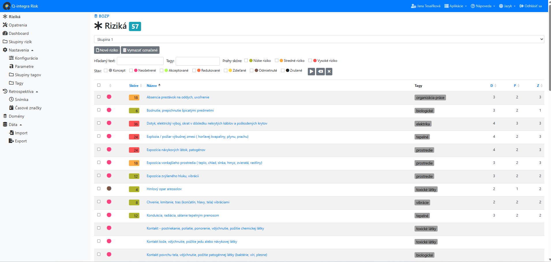Check the Neošetrené status filter
Screen dimensions: 551x262
pos(131,70)
